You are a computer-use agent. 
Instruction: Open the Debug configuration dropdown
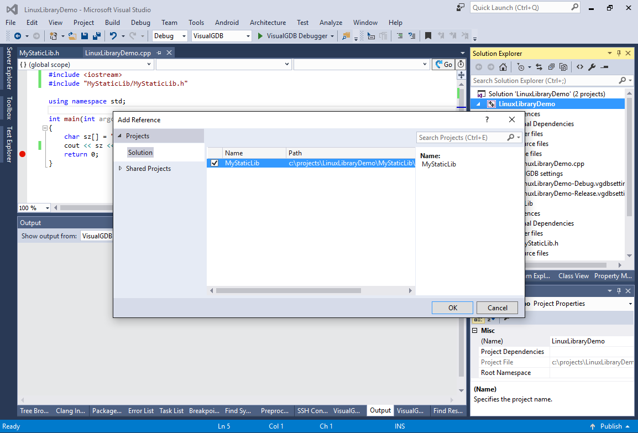[x=170, y=36]
